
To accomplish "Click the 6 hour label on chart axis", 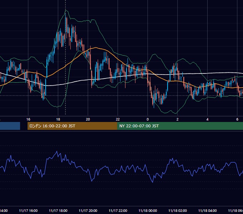I will [x=237, y=119].
